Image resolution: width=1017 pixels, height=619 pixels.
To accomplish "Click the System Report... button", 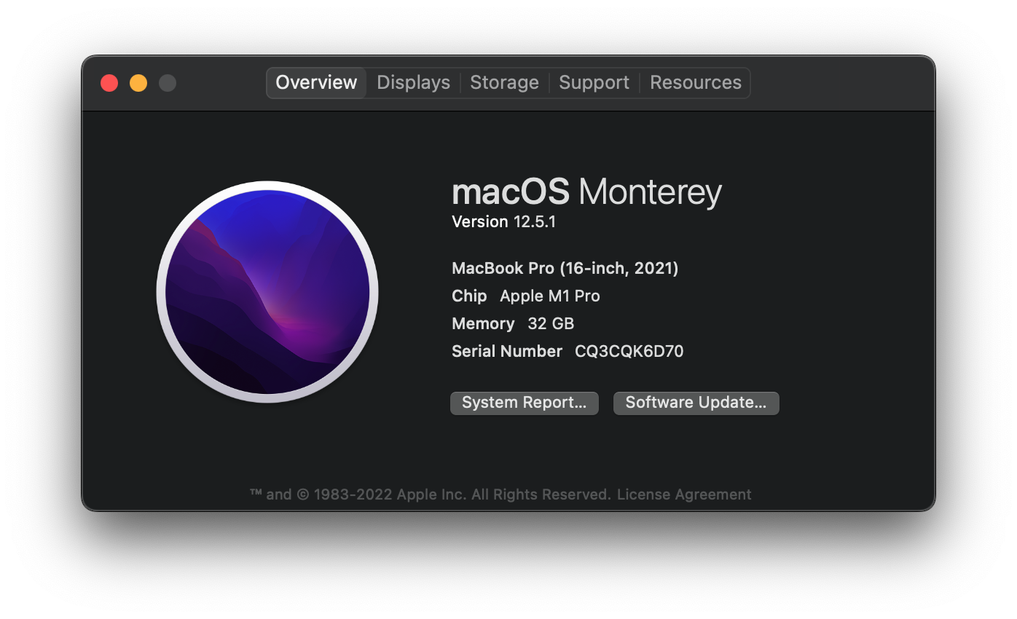I will tap(525, 403).
